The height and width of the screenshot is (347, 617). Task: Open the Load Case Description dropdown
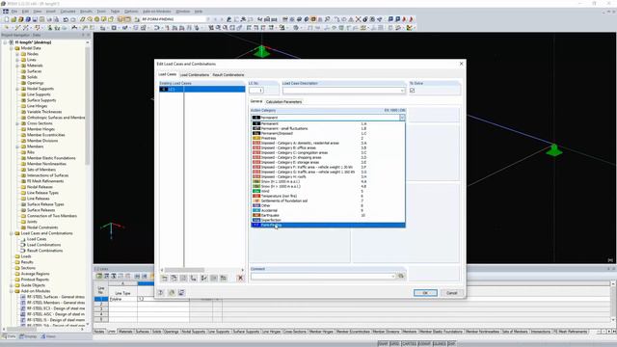click(402, 91)
